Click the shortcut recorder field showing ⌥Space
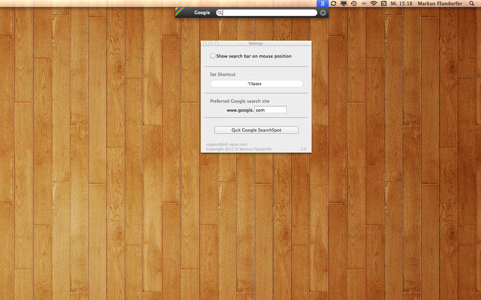Screen dimensions: 481x300 [257, 83]
